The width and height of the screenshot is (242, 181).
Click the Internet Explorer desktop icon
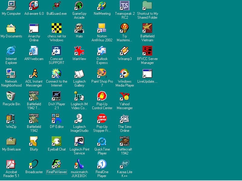pos(11,51)
